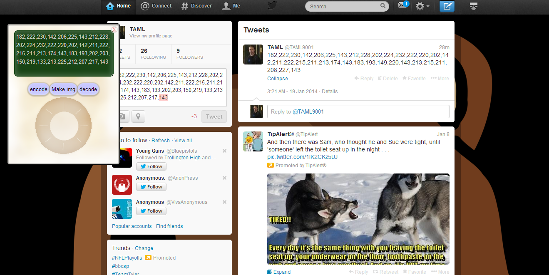
Task: Open Popular accounts link
Action: [x=132, y=226]
